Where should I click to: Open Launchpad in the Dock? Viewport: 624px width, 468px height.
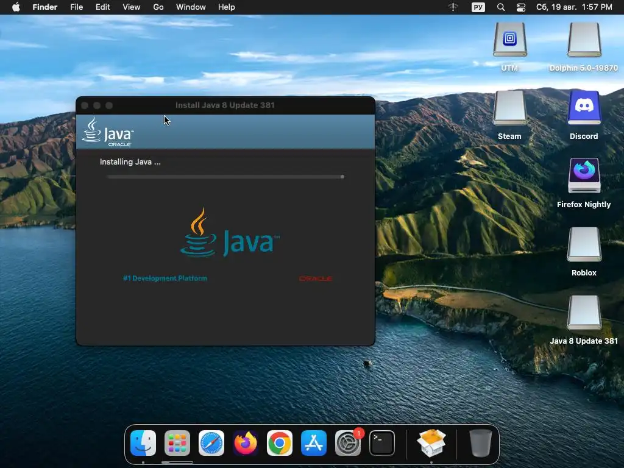[x=177, y=442]
